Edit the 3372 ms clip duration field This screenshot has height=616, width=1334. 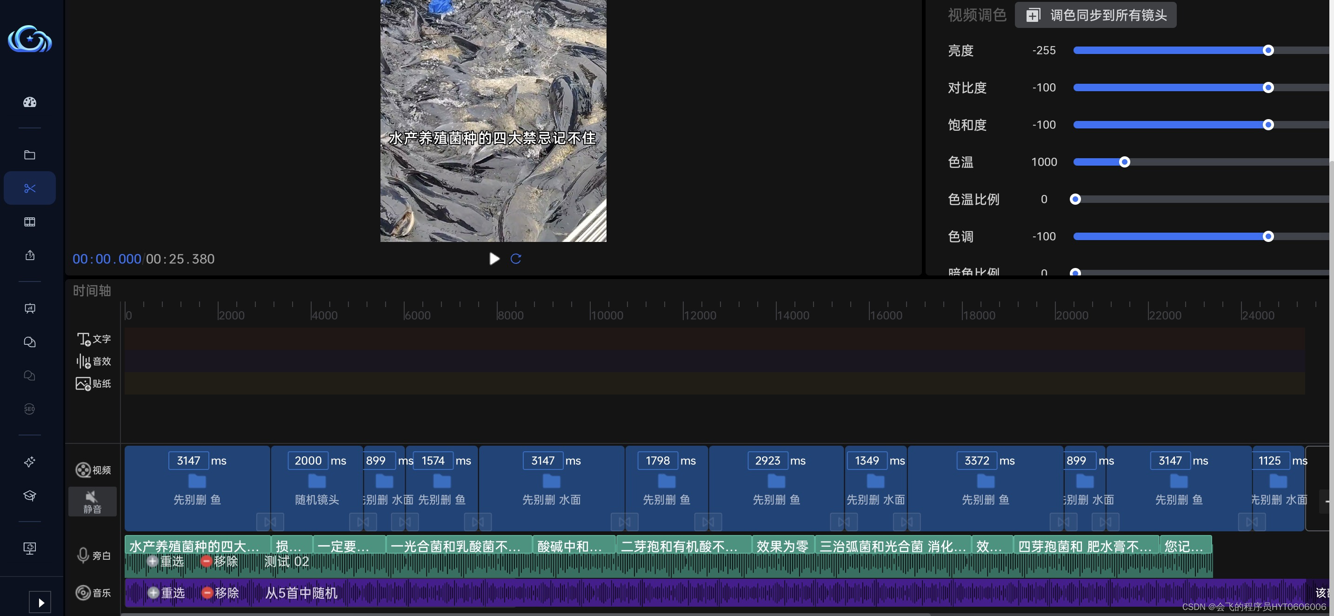pos(977,461)
